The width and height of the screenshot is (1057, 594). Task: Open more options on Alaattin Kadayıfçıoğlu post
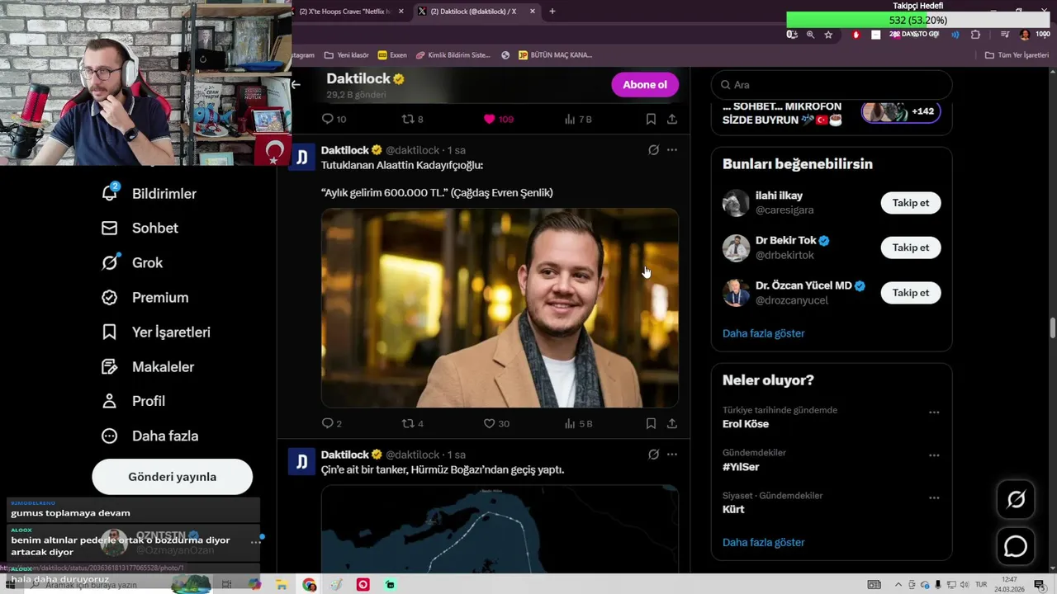point(672,150)
